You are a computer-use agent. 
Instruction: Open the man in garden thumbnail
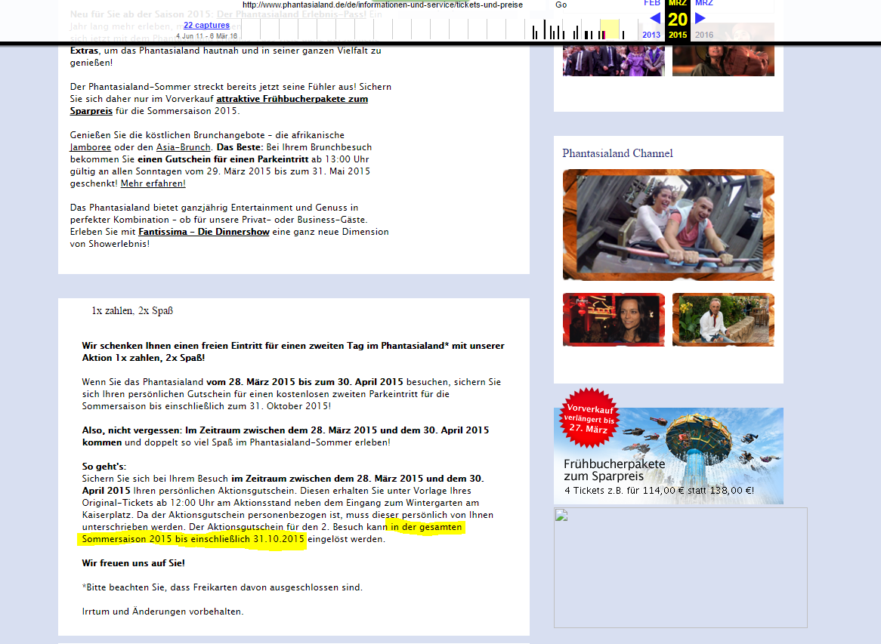pyautogui.click(x=723, y=319)
